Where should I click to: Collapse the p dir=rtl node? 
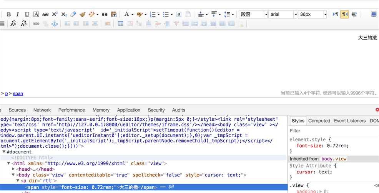pos(18,181)
